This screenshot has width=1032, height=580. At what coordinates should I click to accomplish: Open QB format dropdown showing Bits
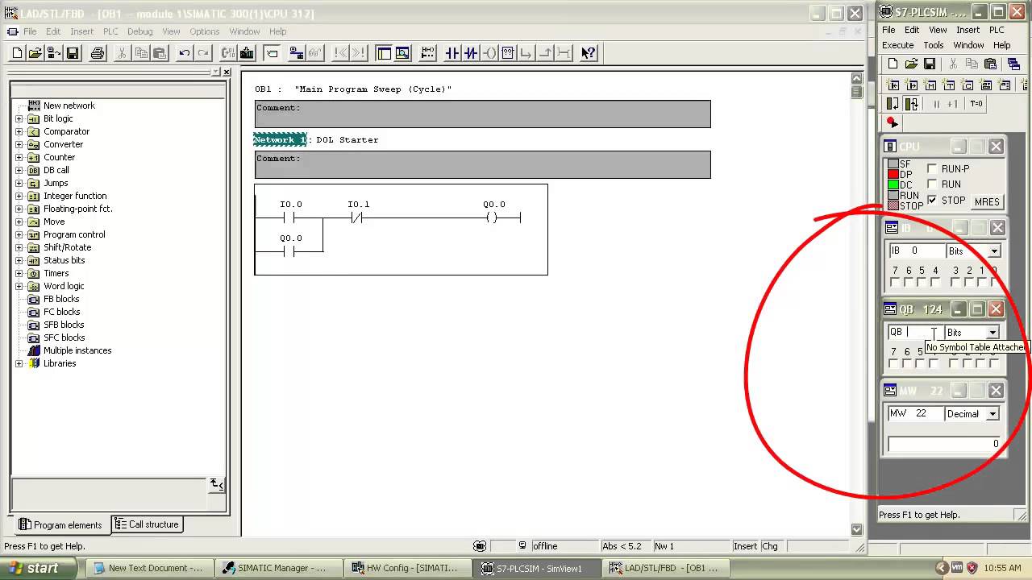[x=992, y=333]
